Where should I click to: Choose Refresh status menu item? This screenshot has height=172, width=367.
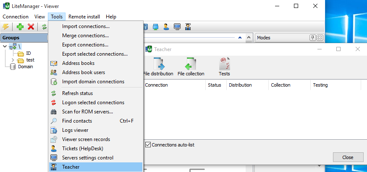pyautogui.click(x=96, y=93)
